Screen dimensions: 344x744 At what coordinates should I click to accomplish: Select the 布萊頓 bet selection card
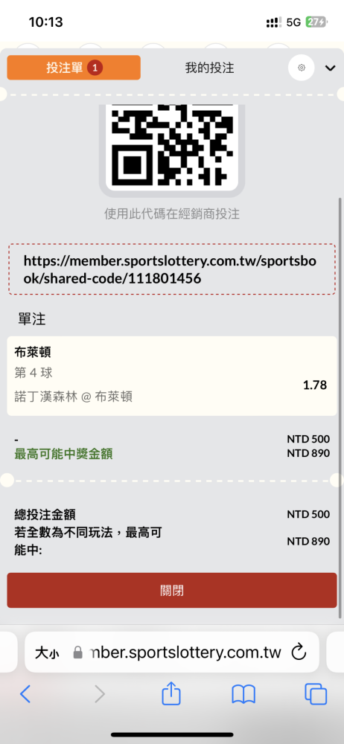pos(172,376)
